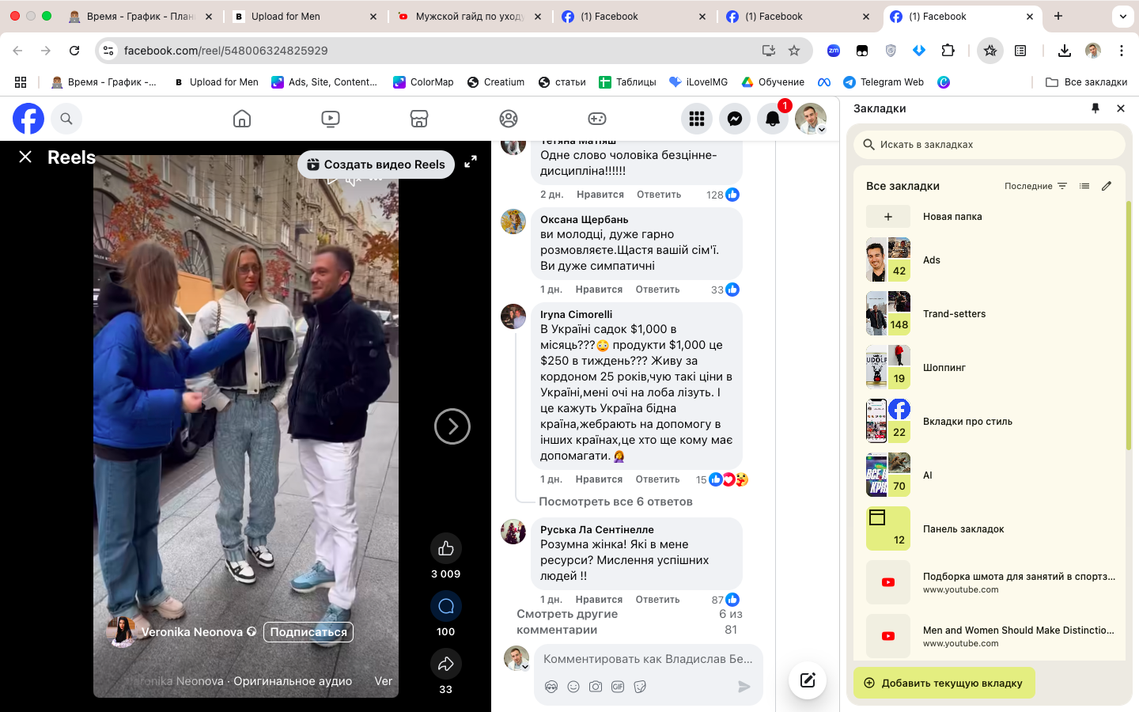Bookmark this page with star icon
1139x712 pixels.
point(794,51)
